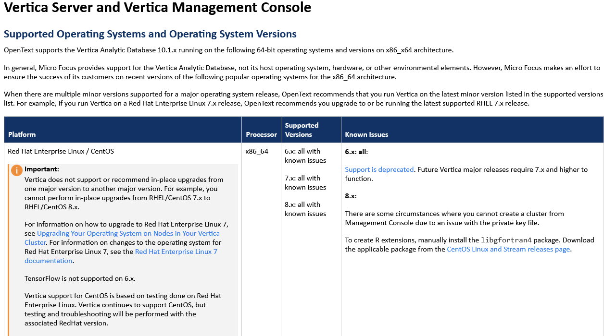Click the '6.x: all:' known issues heading
The height and width of the screenshot is (336, 604).
pyautogui.click(x=356, y=152)
